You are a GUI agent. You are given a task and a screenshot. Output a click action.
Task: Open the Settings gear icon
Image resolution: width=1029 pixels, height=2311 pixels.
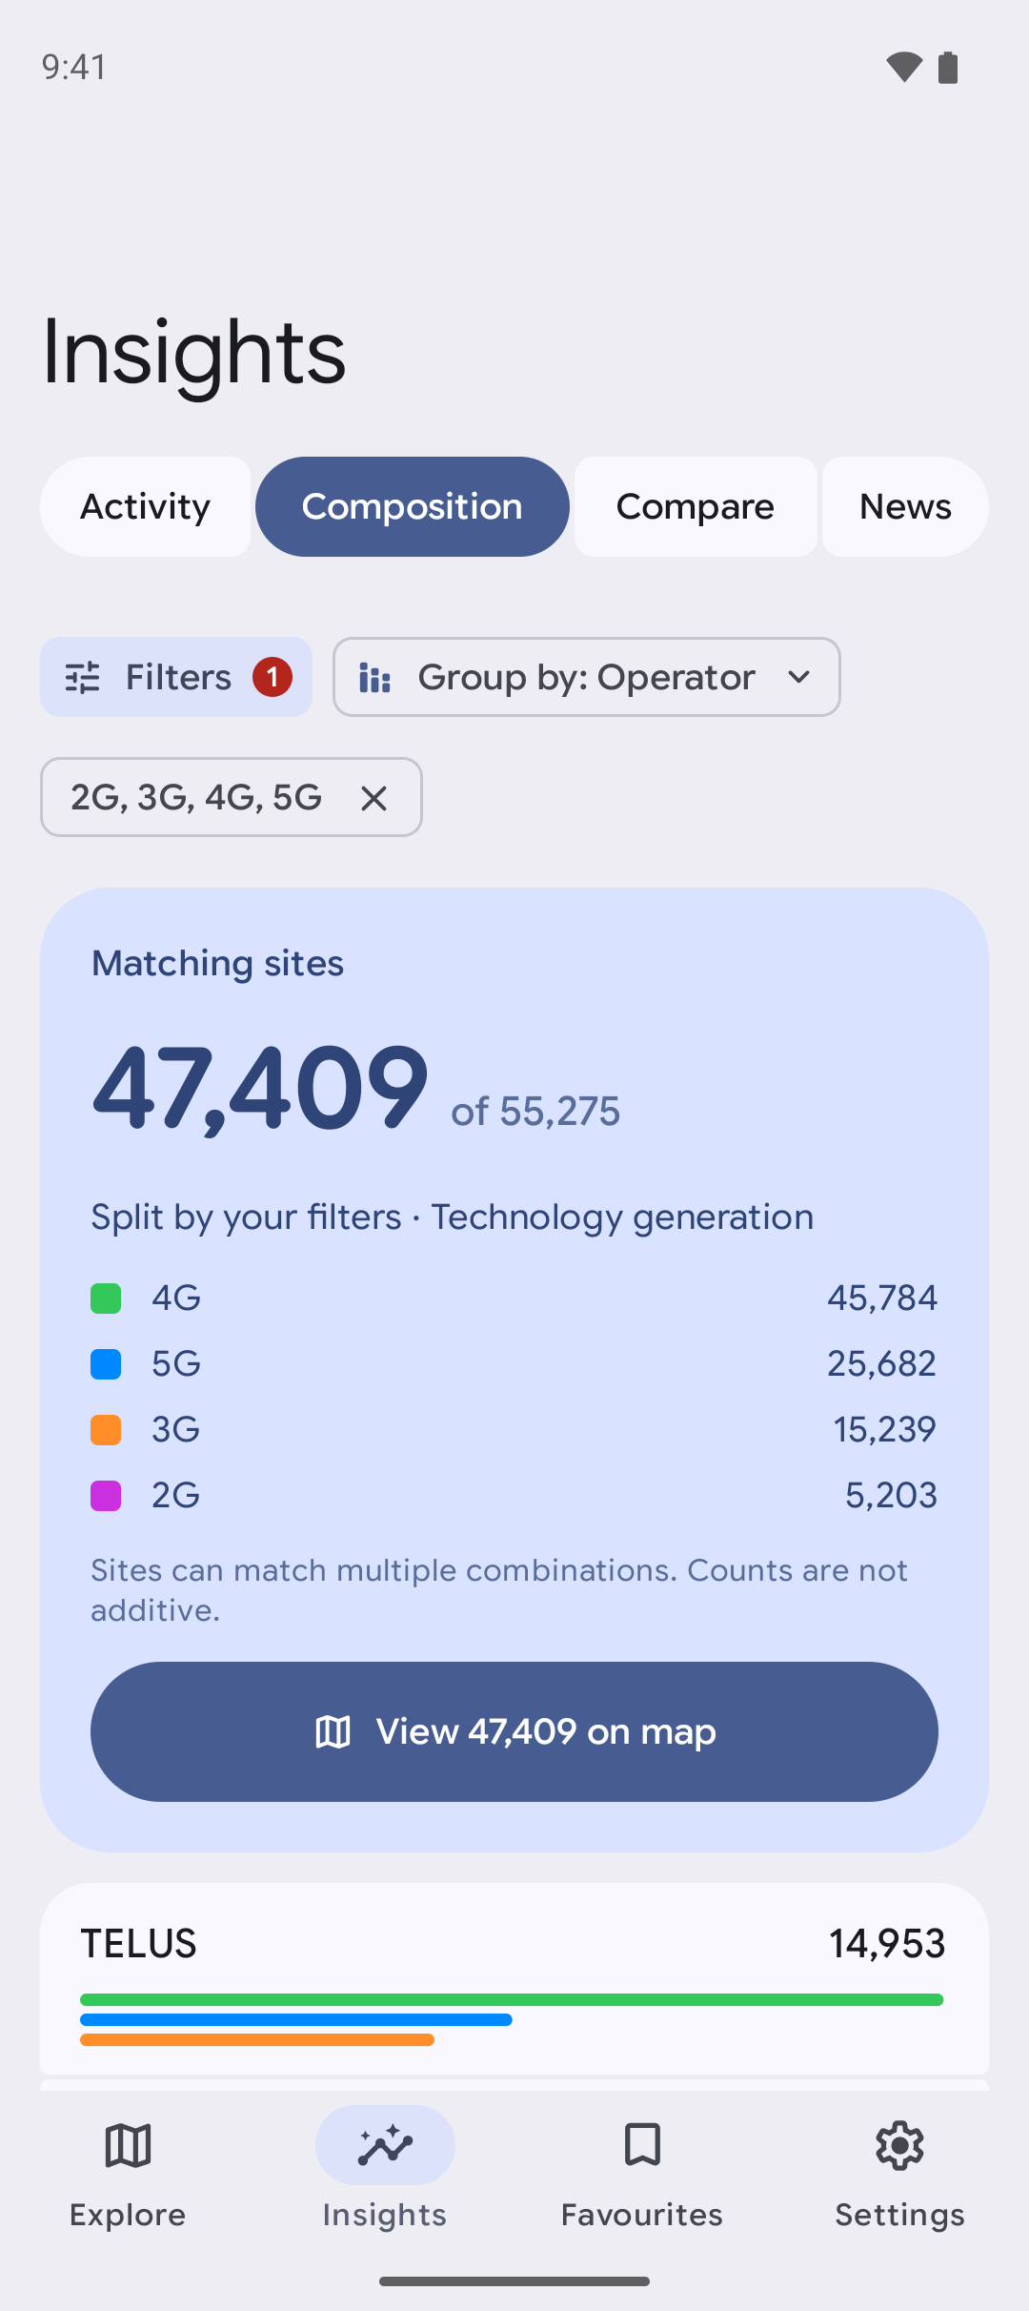(x=899, y=2145)
